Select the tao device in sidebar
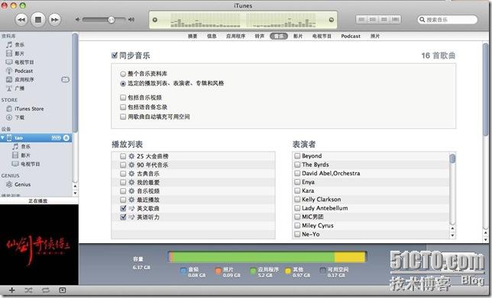Viewport: 492px width, 298px height. (36, 138)
